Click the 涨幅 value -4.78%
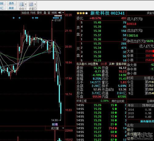 (96, 75)
